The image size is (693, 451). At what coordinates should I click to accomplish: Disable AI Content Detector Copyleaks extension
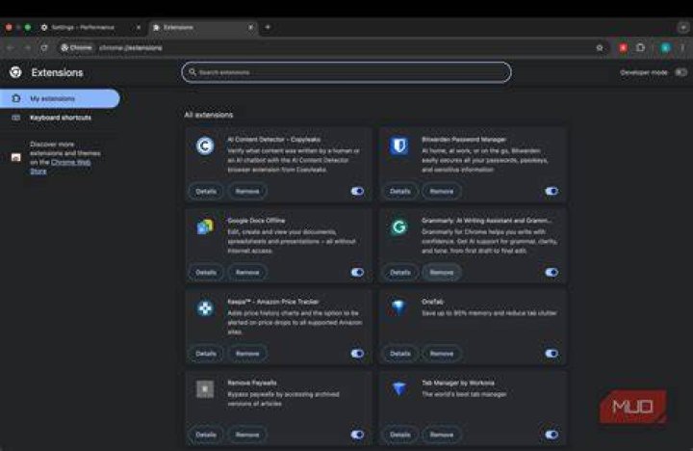pyautogui.click(x=357, y=191)
